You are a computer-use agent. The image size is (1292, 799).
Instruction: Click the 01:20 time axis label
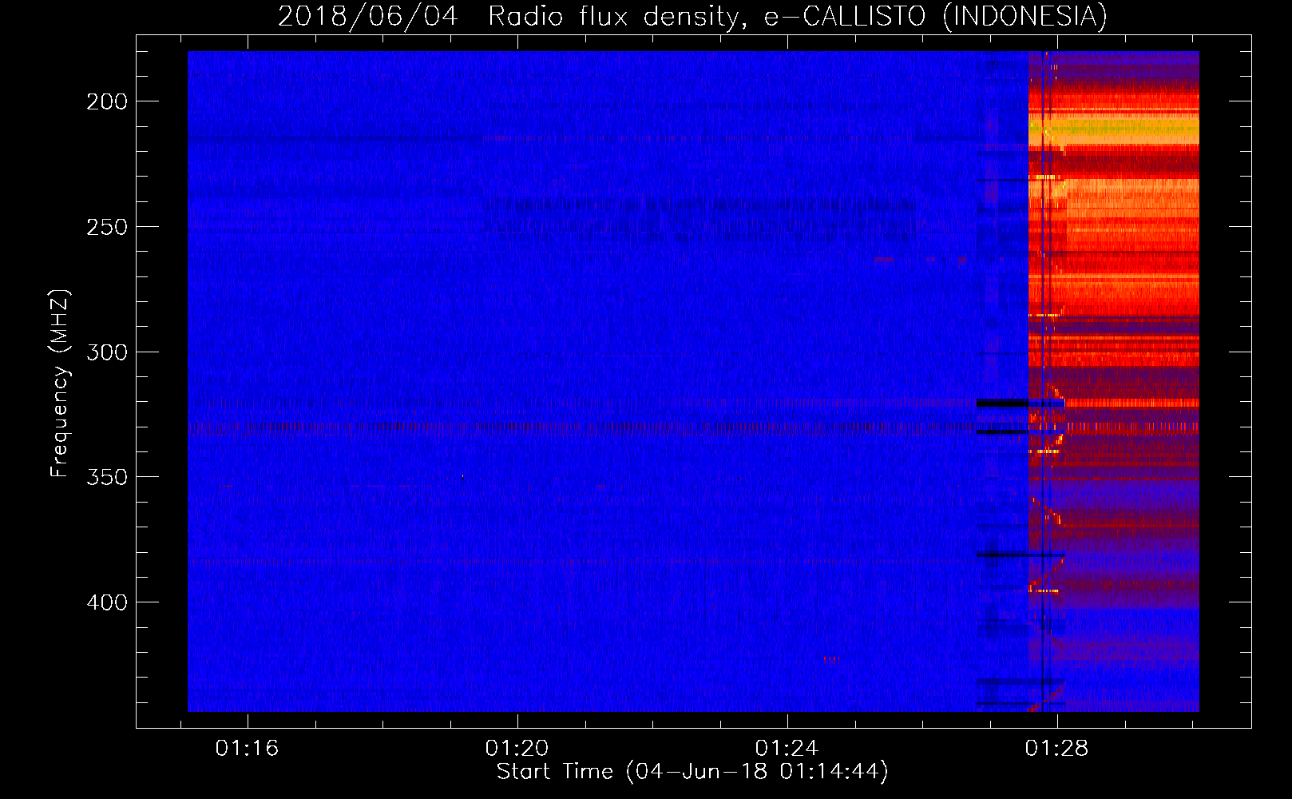pyautogui.click(x=517, y=748)
